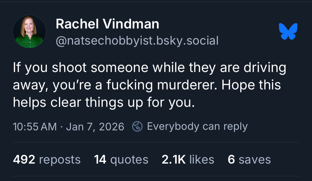Screen dimensions: 312x181
Task: Open the @natsechobbyist.bsky.social handle link
Action: tap(137, 41)
